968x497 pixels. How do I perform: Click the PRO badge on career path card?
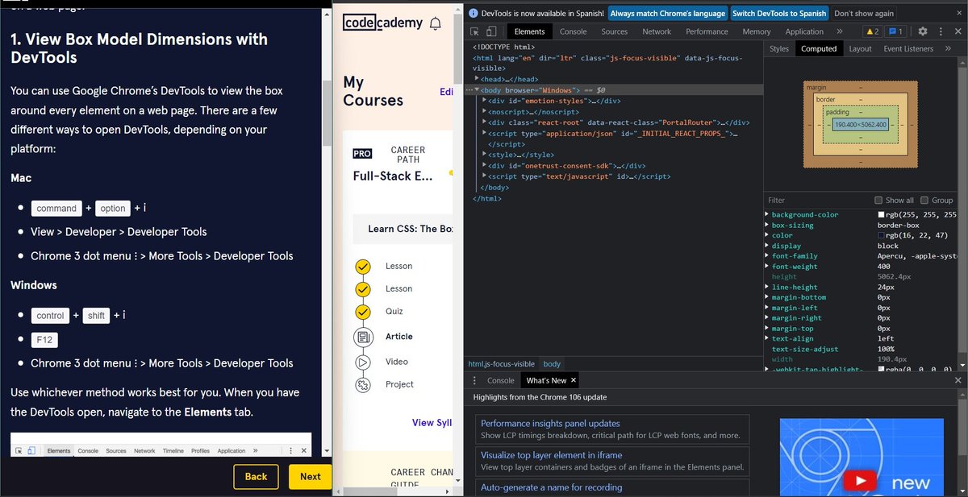[x=362, y=153]
